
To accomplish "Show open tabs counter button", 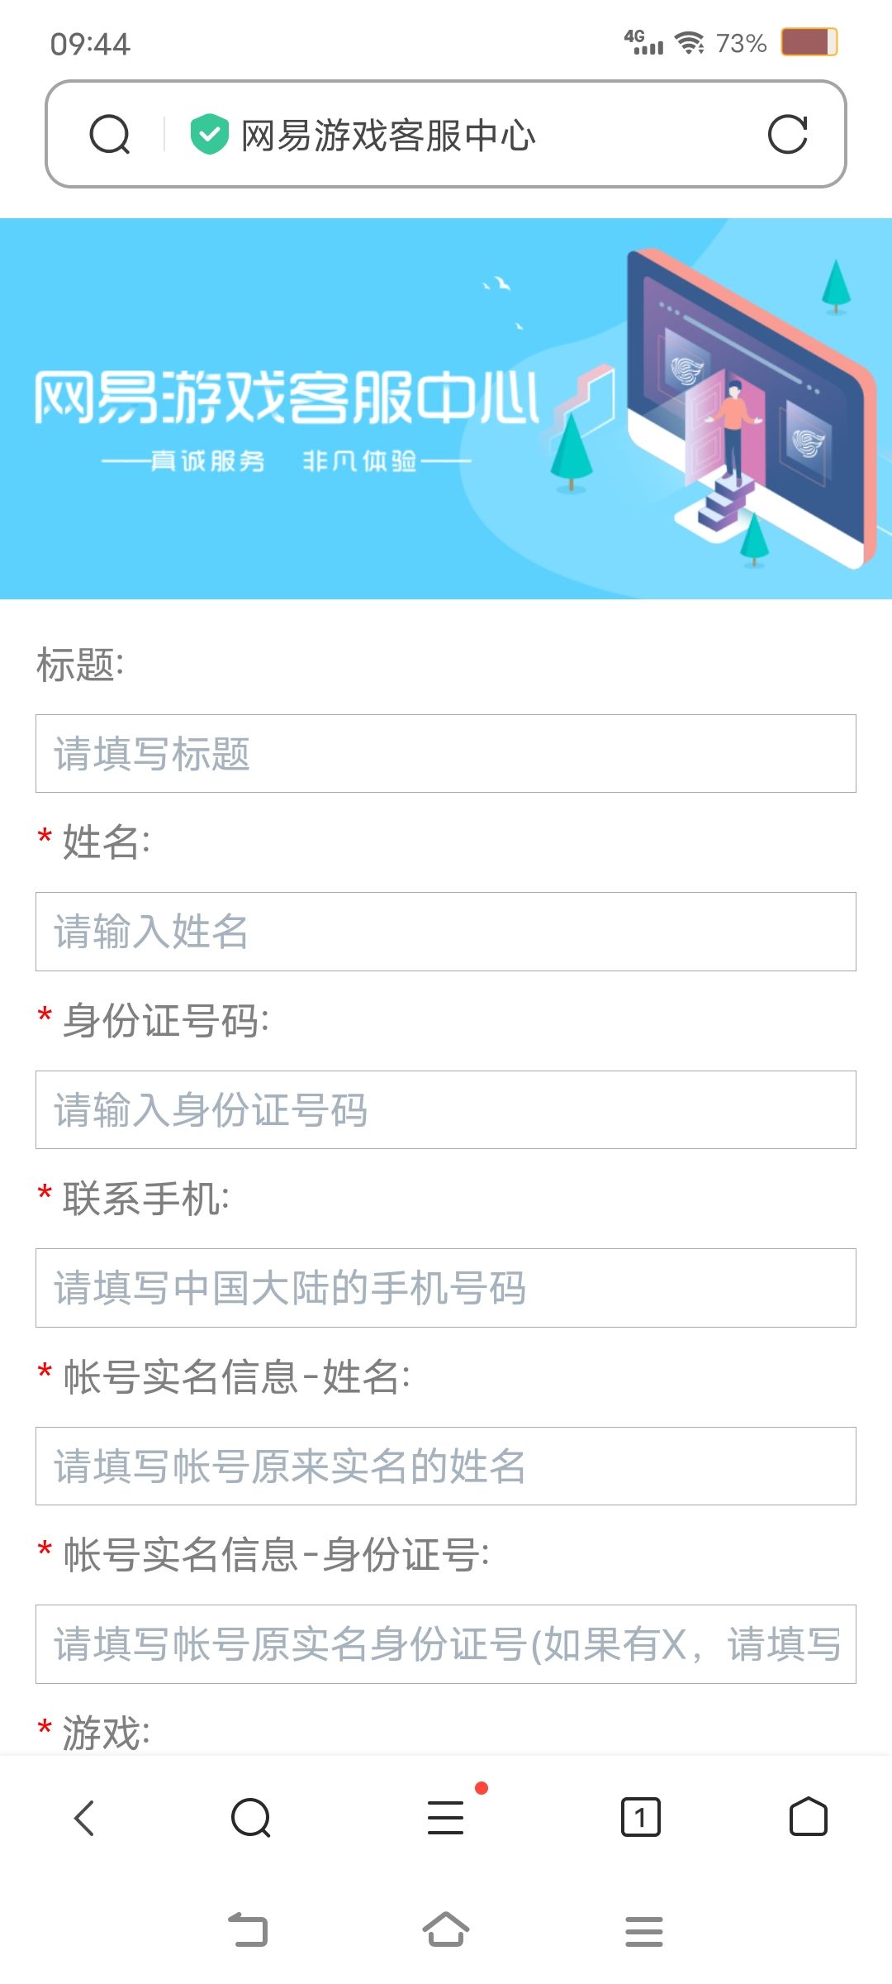I will [x=640, y=1818].
